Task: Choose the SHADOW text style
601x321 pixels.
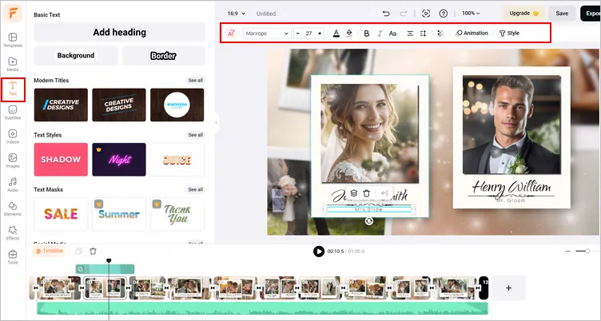Action: 61,160
